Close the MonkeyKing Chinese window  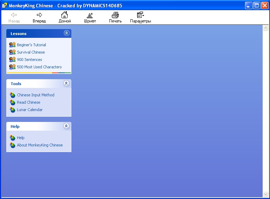tap(265, 6)
